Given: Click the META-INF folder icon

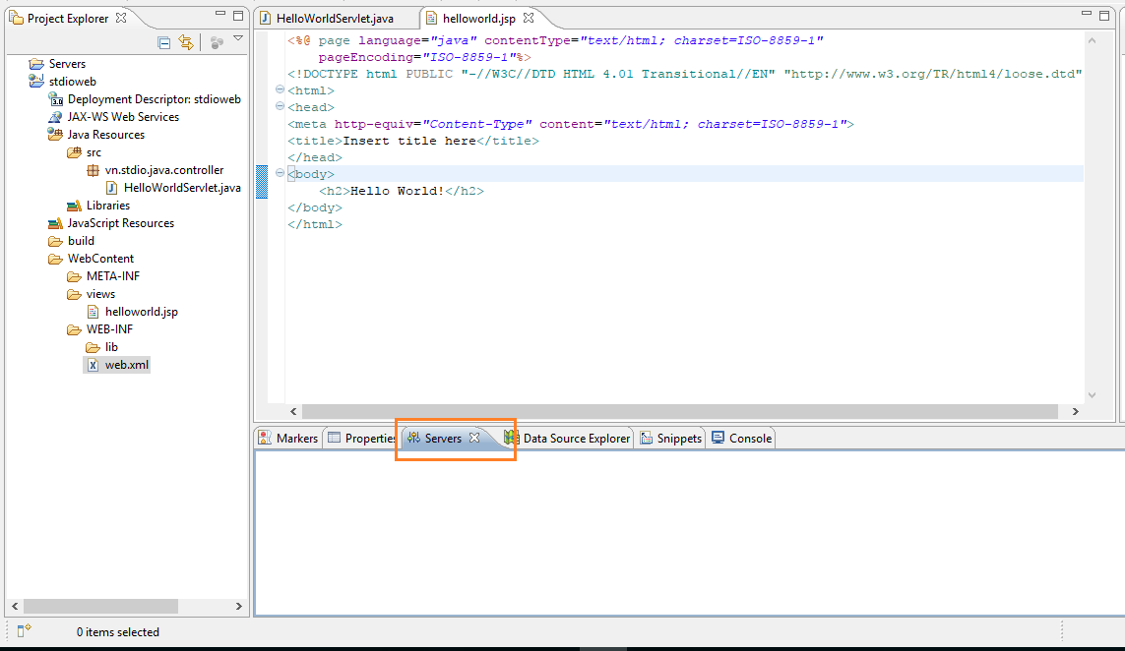Looking at the screenshot, I should [74, 276].
